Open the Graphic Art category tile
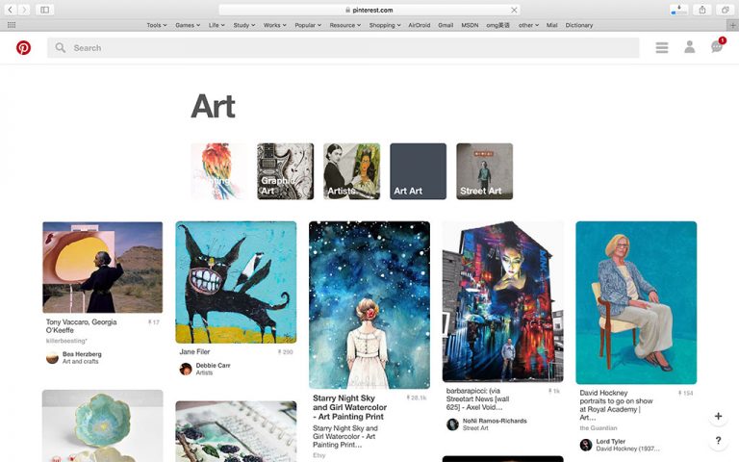Viewport: 739px width, 462px height. pyautogui.click(x=285, y=171)
